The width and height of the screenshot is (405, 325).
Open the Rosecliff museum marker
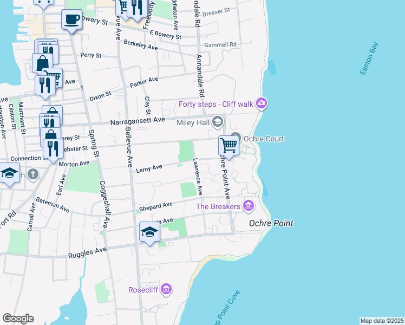coord(166,289)
